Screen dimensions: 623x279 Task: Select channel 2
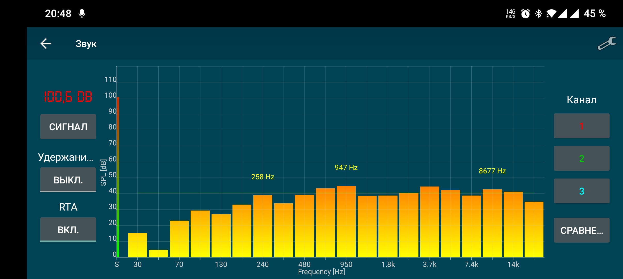tap(581, 158)
